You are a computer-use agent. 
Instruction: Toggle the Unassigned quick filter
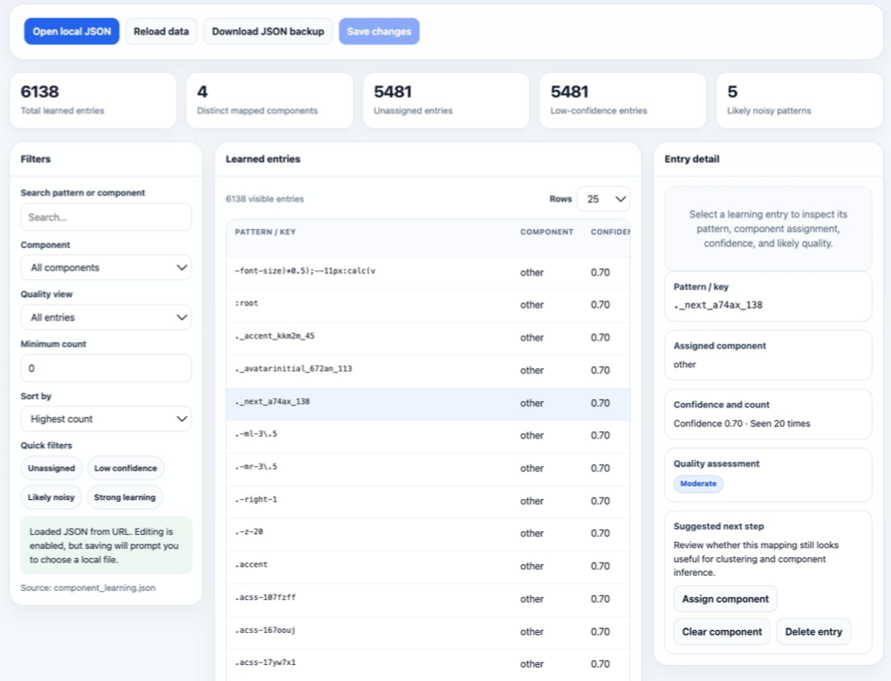tap(51, 468)
